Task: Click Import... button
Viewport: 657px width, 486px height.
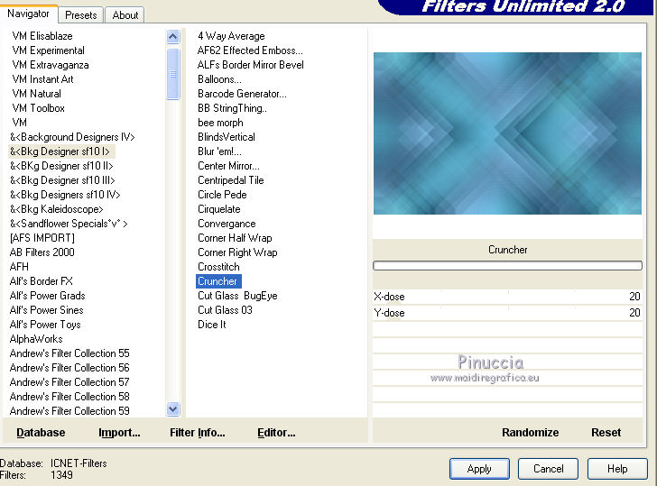Action: click(119, 433)
